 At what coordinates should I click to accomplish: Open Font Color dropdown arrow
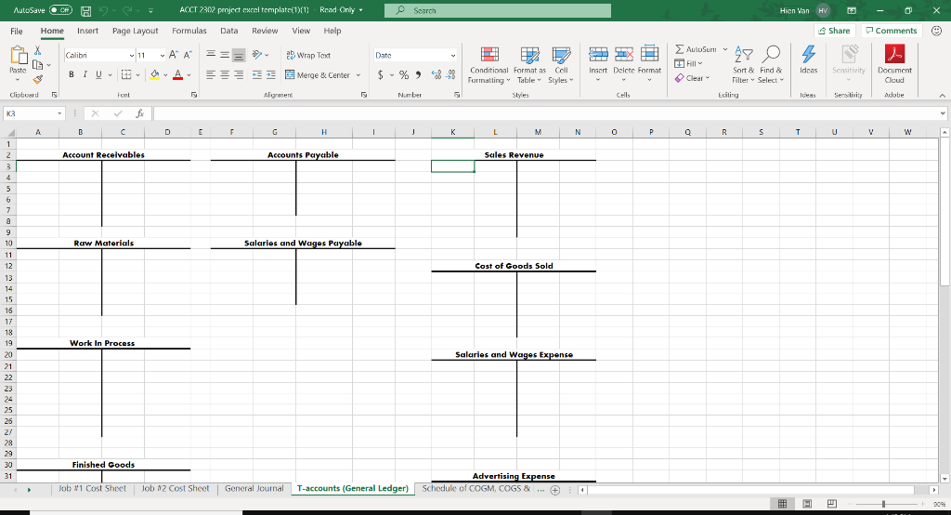point(189,75)
